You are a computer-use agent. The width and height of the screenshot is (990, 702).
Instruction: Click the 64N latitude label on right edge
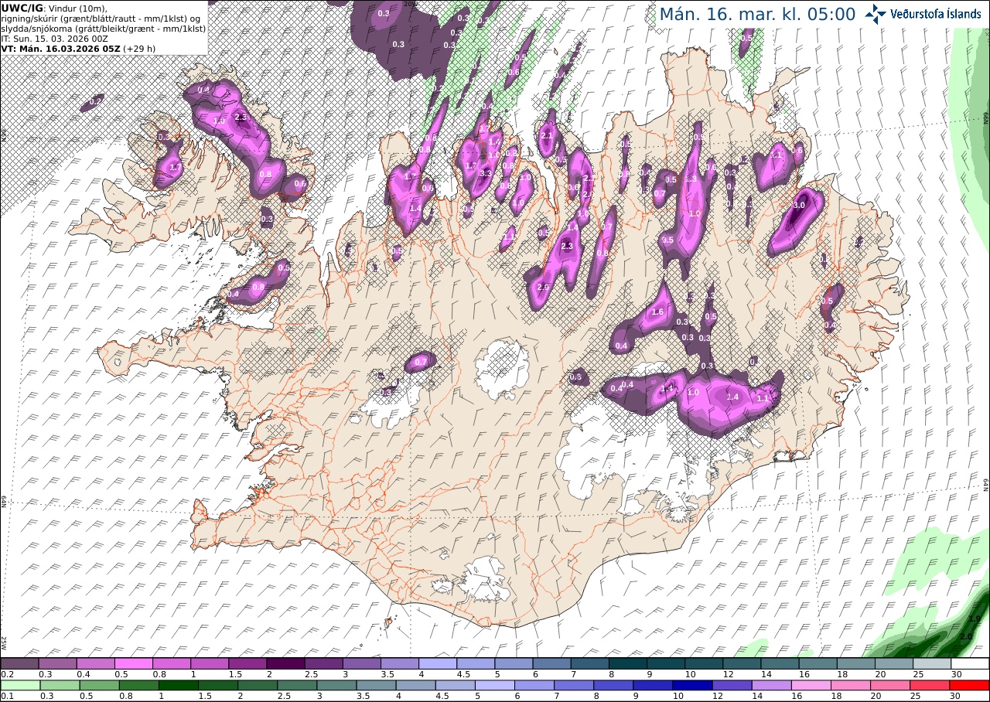tap(986, 485)
